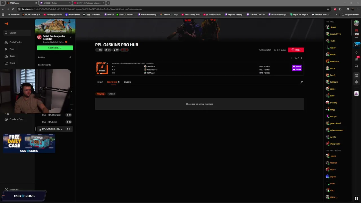Expand the Polish Pro League club dropdown

pyautogui.click(x=71, y=37)
